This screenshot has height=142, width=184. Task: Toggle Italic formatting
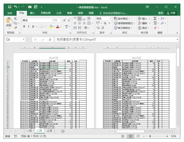29,26
